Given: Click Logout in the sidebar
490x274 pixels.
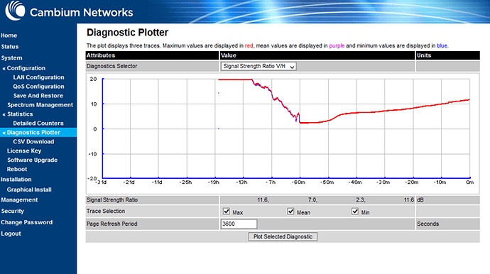Looking at the screenshot, I should point(11,234).
